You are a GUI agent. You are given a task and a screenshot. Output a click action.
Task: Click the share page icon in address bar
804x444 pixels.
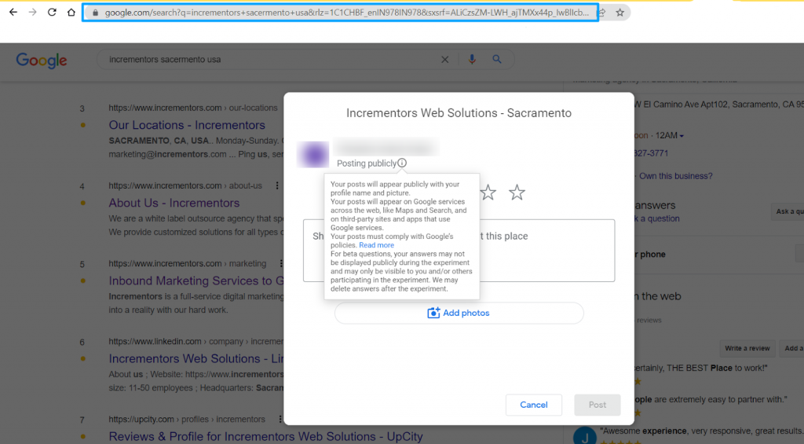pyautogui.click(x=602, y=13)
